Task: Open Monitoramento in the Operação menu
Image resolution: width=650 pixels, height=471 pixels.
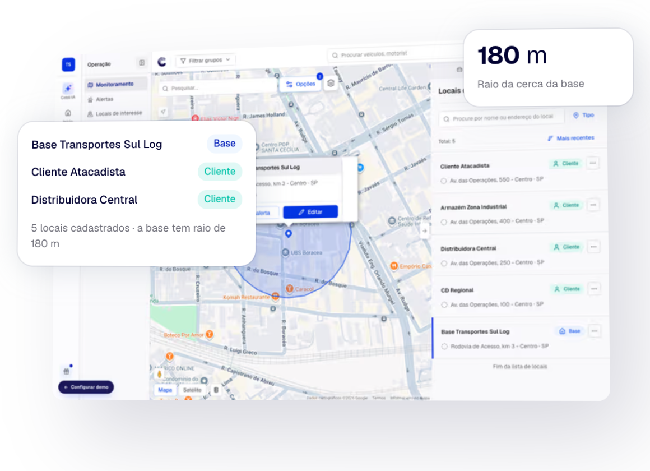Action: click(x=116, y=84)
